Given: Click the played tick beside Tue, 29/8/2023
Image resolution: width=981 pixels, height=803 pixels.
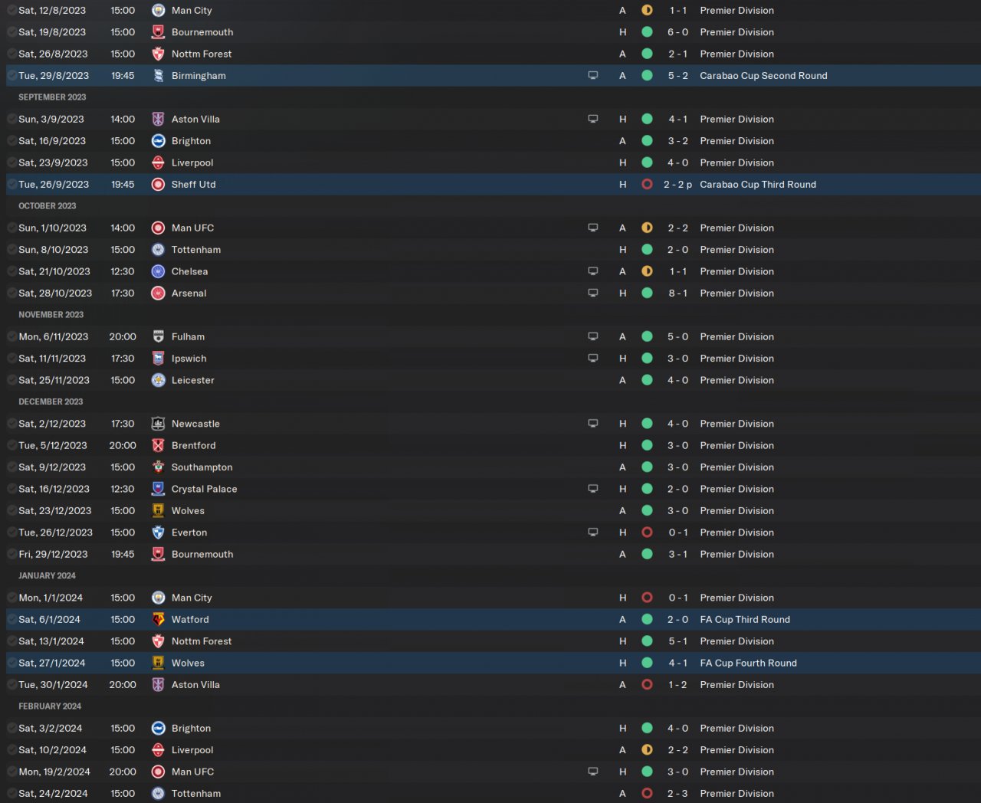Looking at the screenshot, I should tap(11, 76).
